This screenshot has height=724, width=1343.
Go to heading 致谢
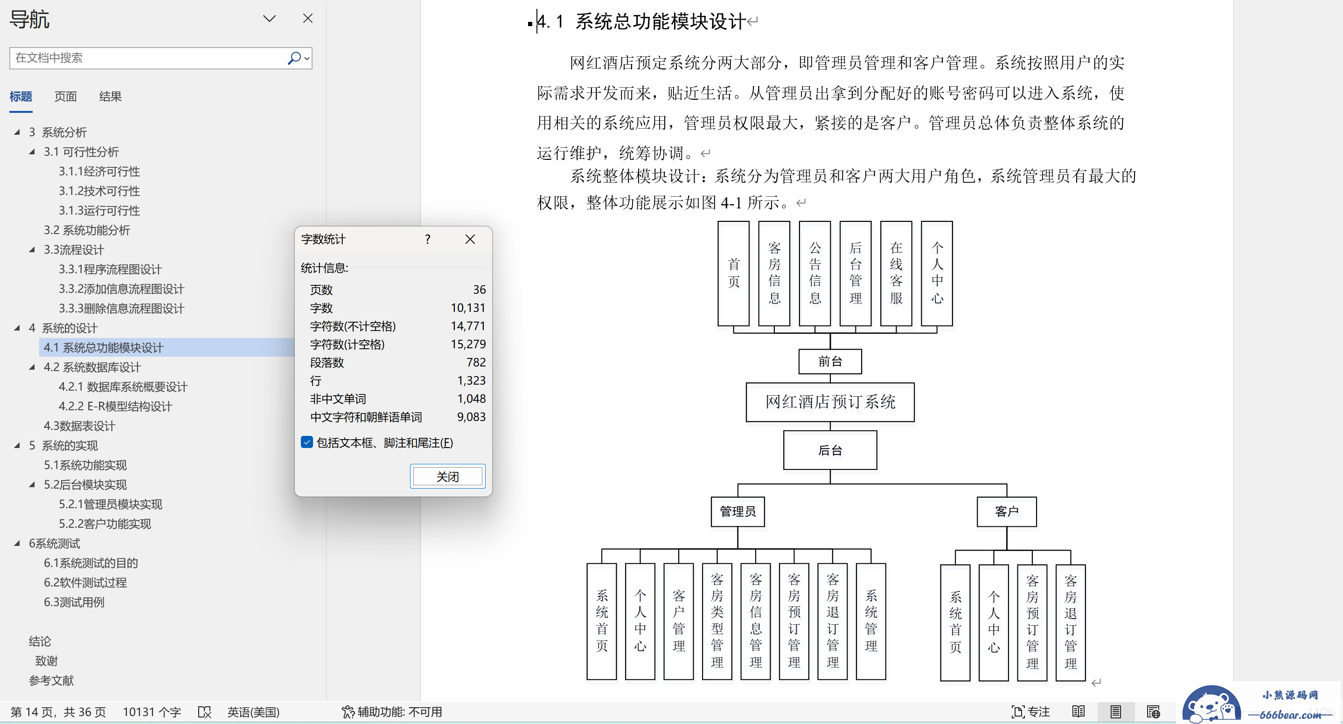[x=46, y=661]
